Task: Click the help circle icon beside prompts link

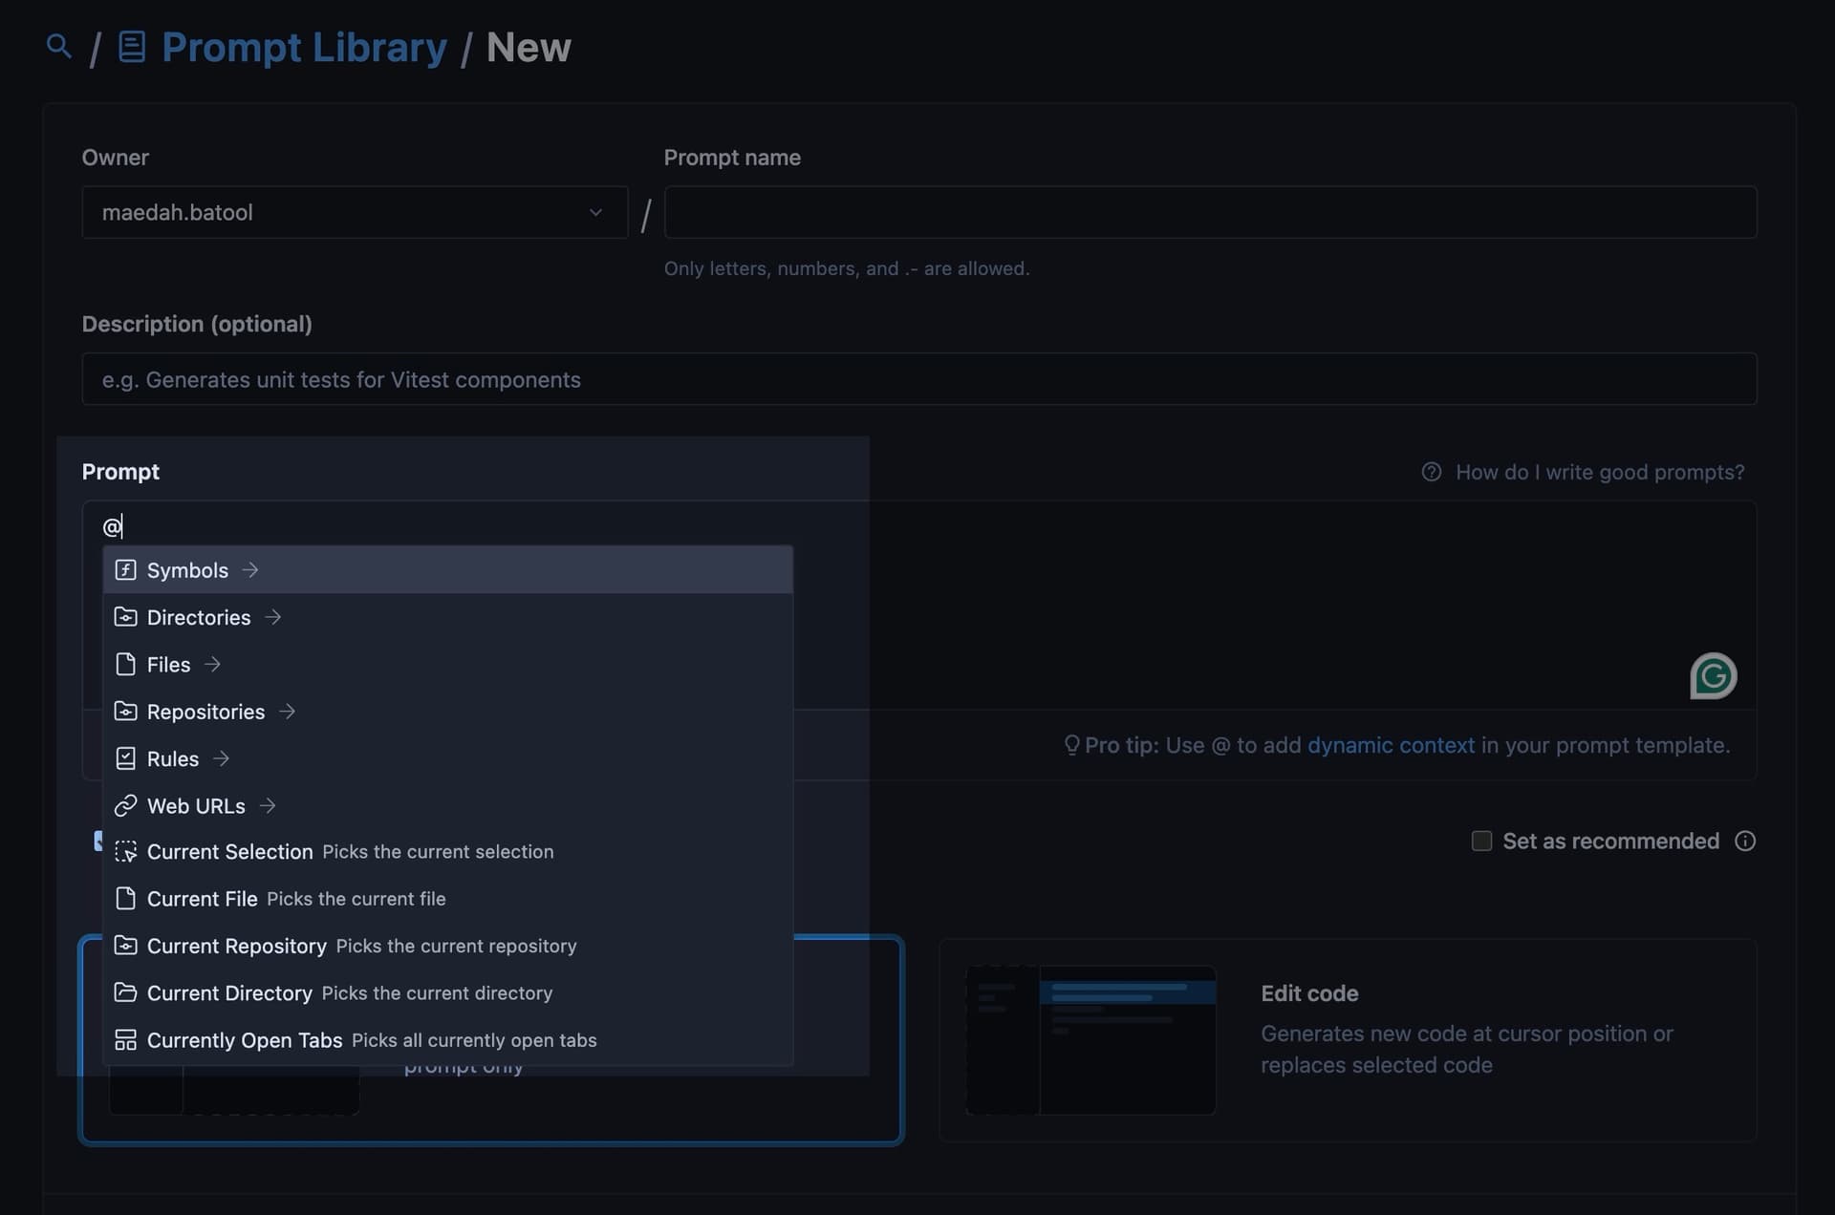Action: [1431, 472]
